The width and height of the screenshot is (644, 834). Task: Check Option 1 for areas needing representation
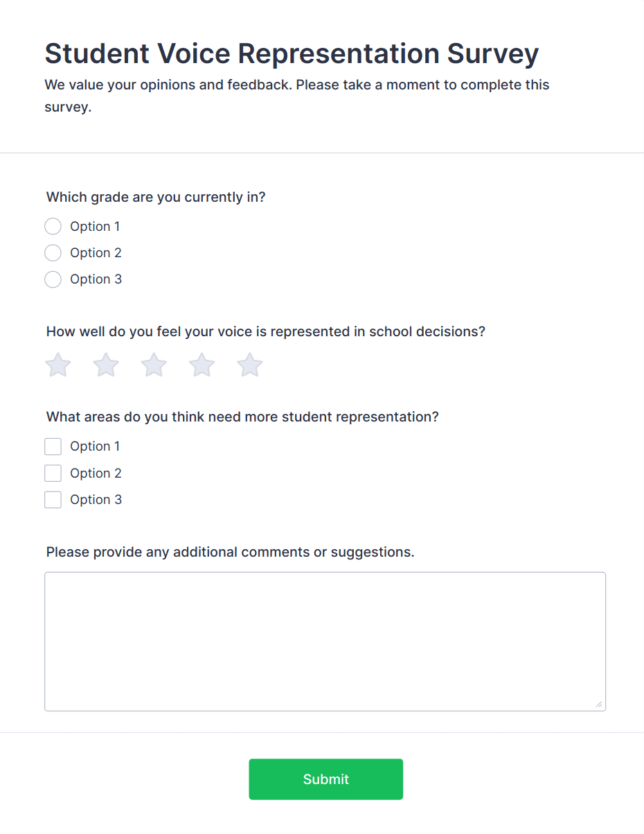(x=53, y=446)
